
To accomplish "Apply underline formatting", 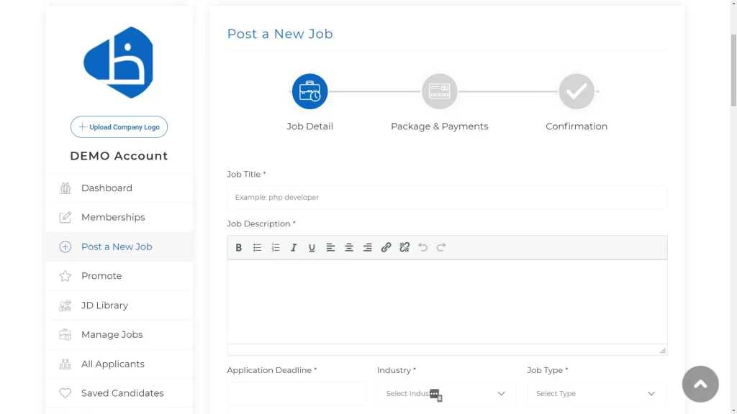I will pos(312,247).
